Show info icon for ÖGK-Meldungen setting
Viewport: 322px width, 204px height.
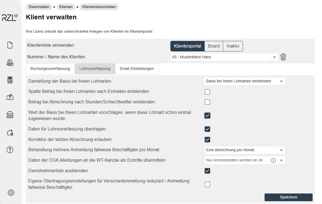(273, 161)
